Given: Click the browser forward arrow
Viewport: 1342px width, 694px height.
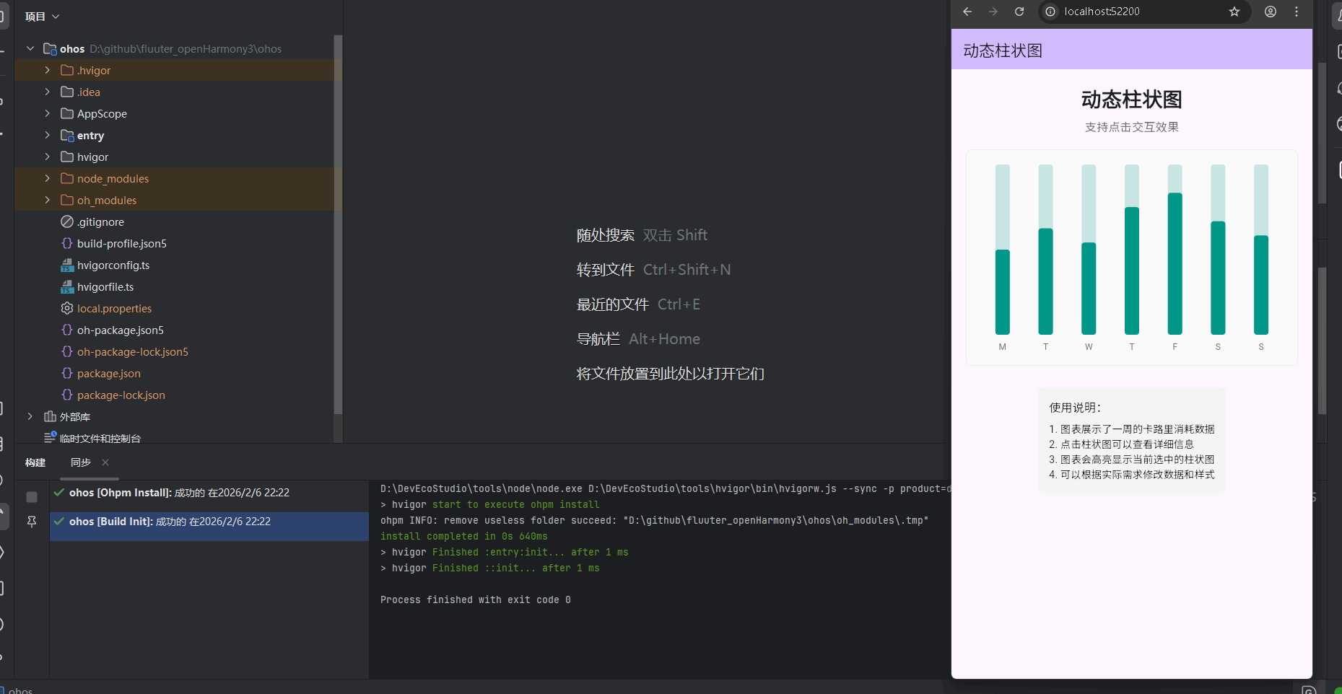Looking at the screenshot, I should (993, 12).
